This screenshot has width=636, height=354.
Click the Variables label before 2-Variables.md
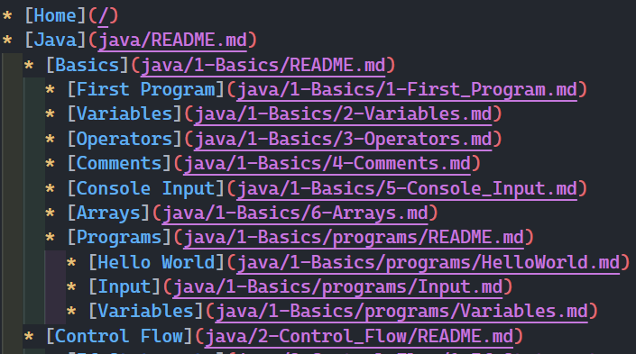[124, 114]
